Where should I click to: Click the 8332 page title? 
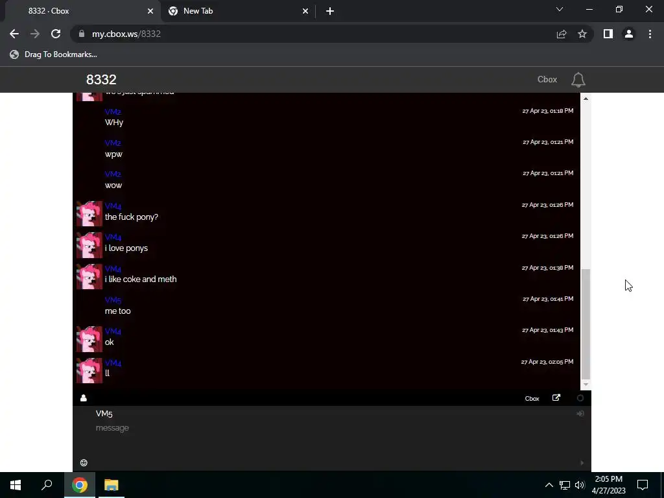coord(101,80)
